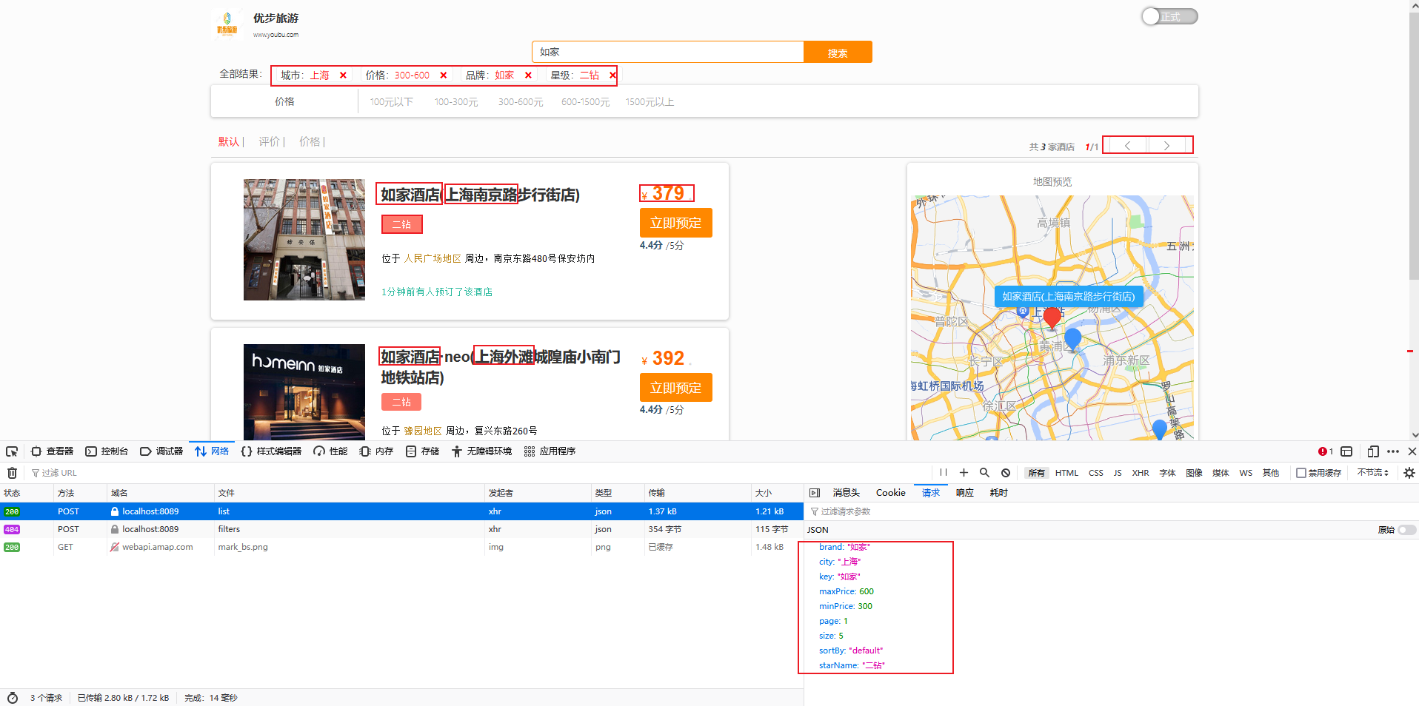Open the 控制台 console tab

pyautogui.click(x=107, y=451)
